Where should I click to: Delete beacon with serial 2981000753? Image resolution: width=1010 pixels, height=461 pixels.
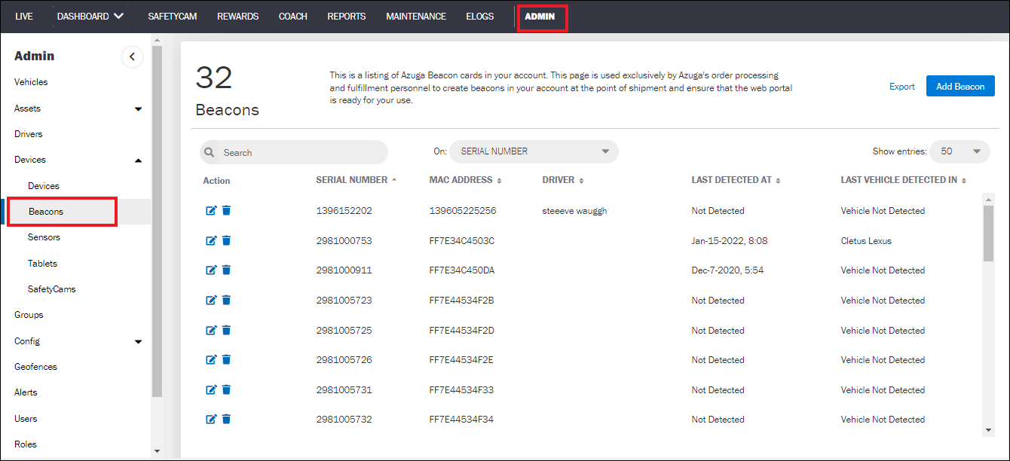point(226,241)
